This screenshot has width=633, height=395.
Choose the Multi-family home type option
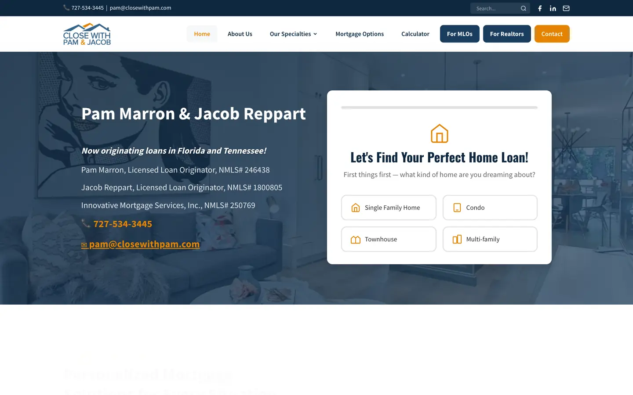490,239
